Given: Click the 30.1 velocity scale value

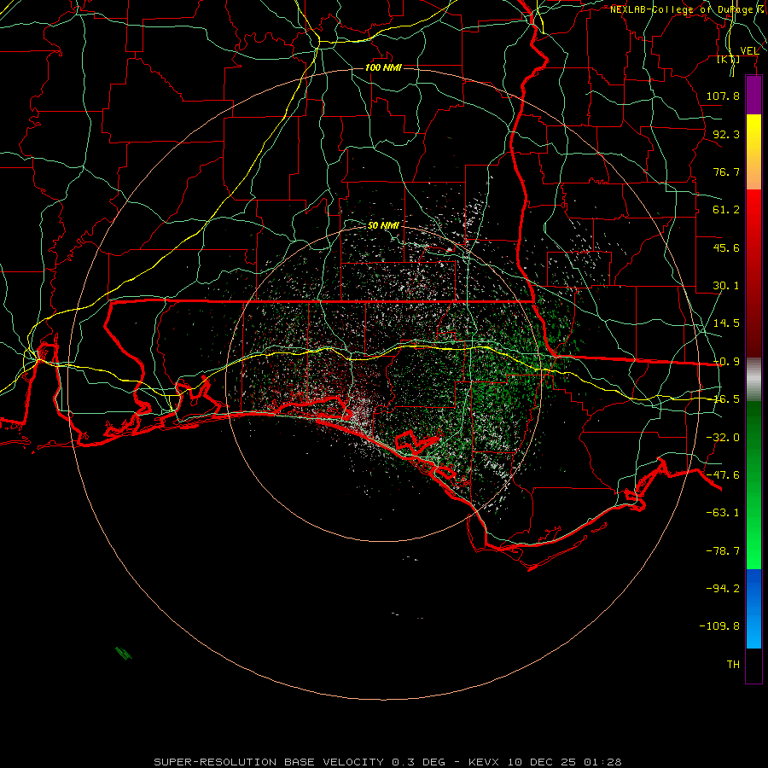Looking at the screenshot, I should (x=726, y=286).
